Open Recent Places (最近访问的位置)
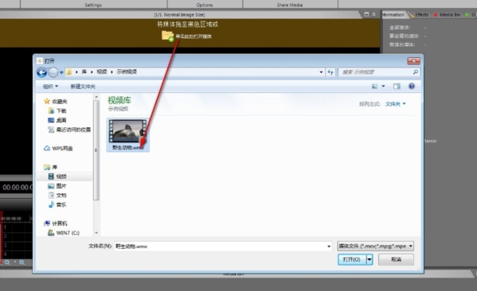Viewport: 477px width, 291px height. (x=69, y=130)
